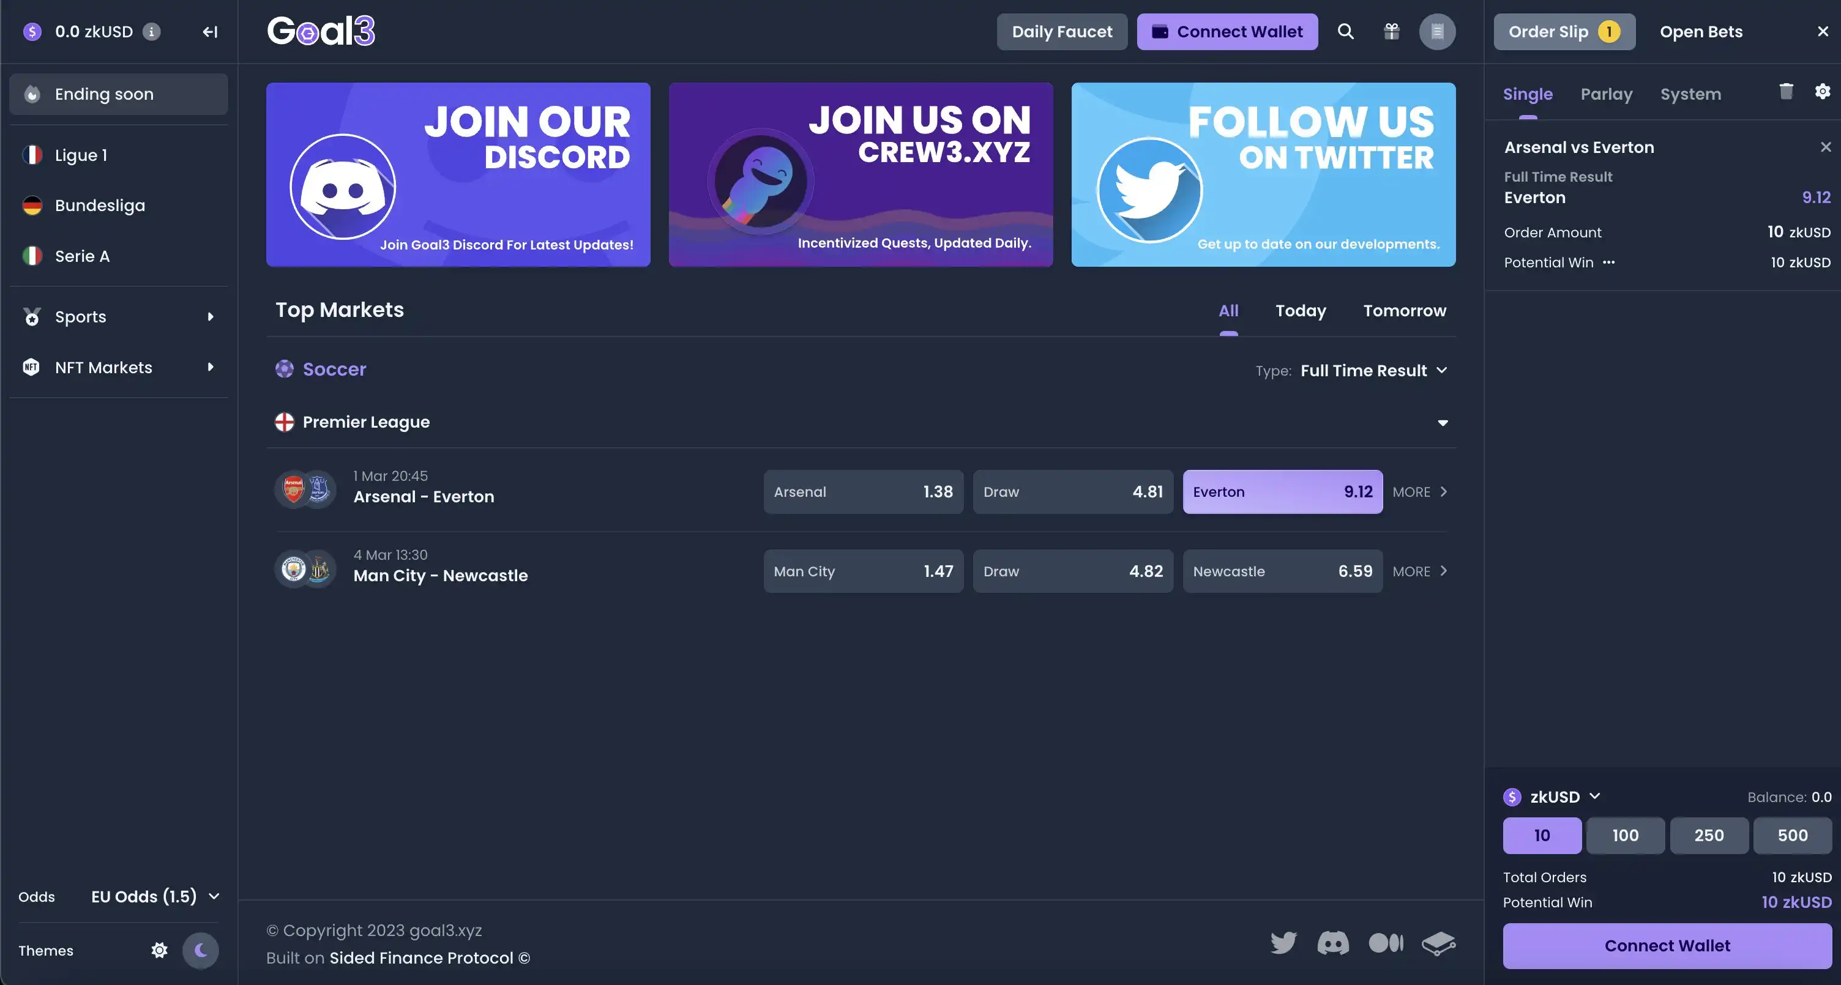This screenshot has width=1841, height=985.
Task: Expand the NFT Markets submenu
Action: 119,367
